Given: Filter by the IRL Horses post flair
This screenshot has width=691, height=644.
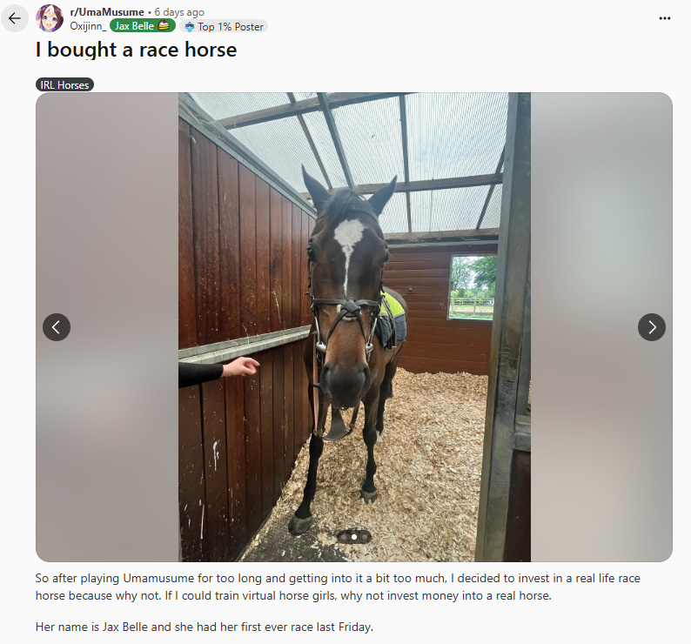Looking at the screenshot, I should click(x=64, y=84).
